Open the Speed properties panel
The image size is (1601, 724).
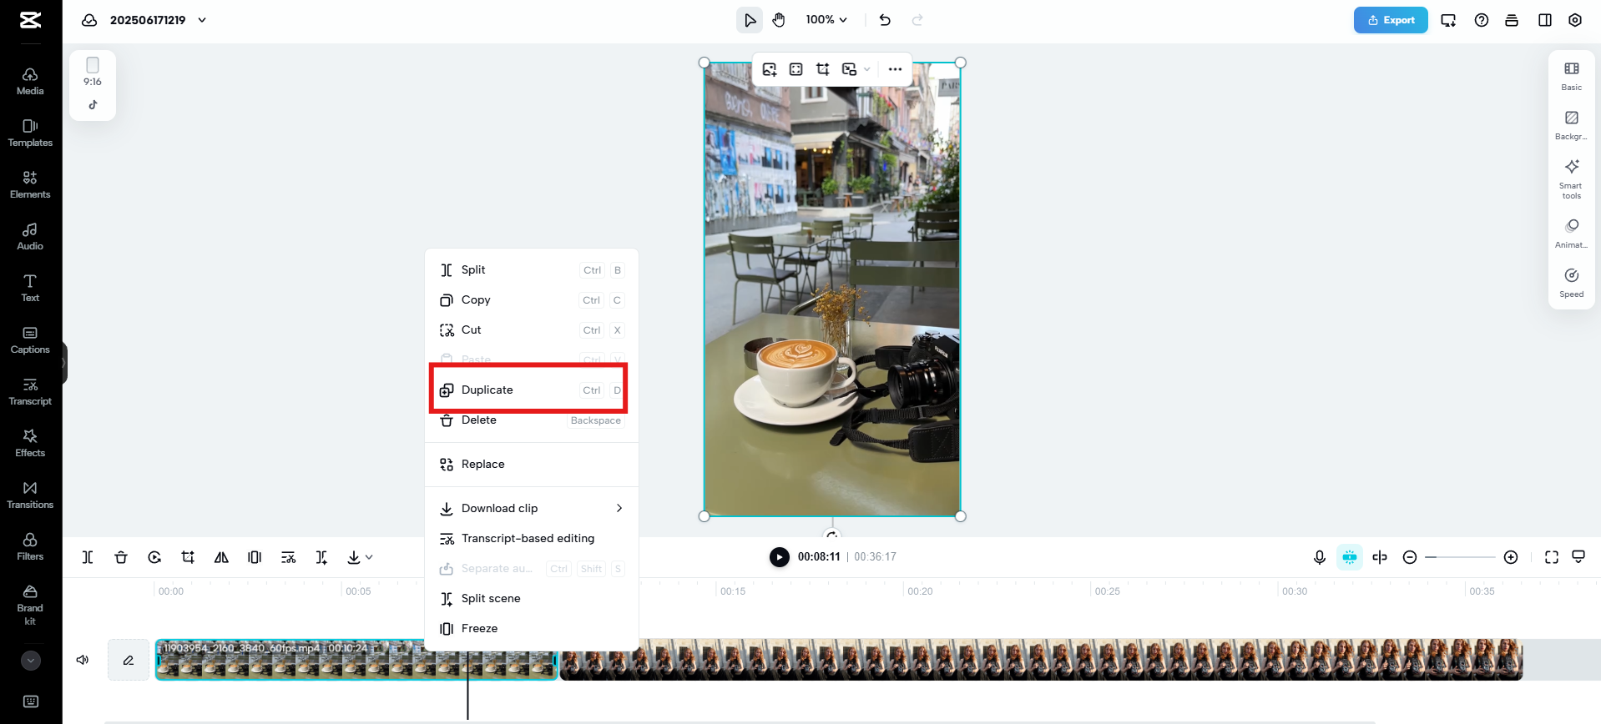[1572, 283]
